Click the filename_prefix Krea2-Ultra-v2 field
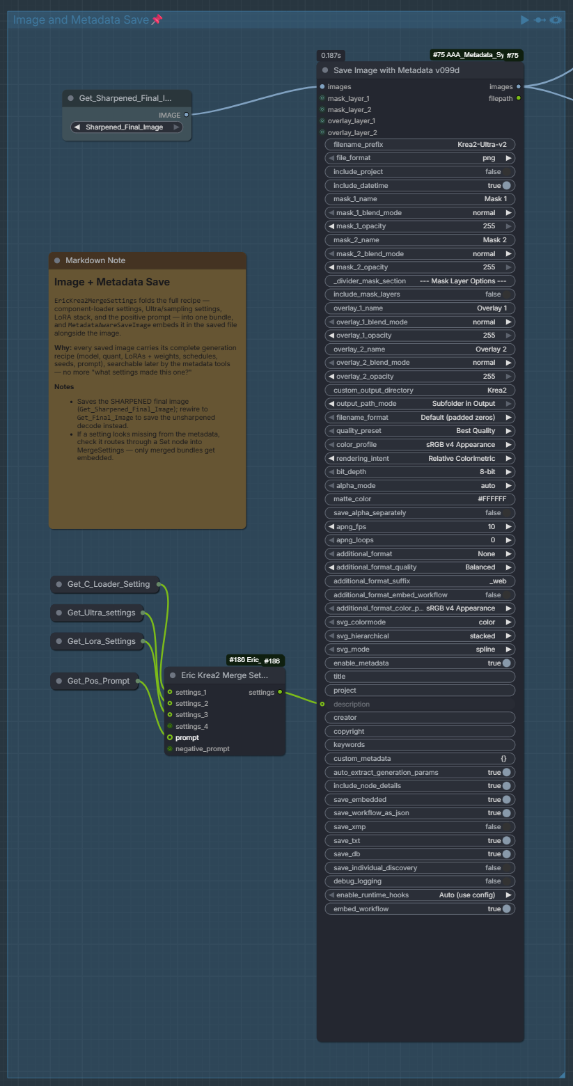Image resolution: width=573 pixels, height=1086 pixels. (x=420, y=145)
